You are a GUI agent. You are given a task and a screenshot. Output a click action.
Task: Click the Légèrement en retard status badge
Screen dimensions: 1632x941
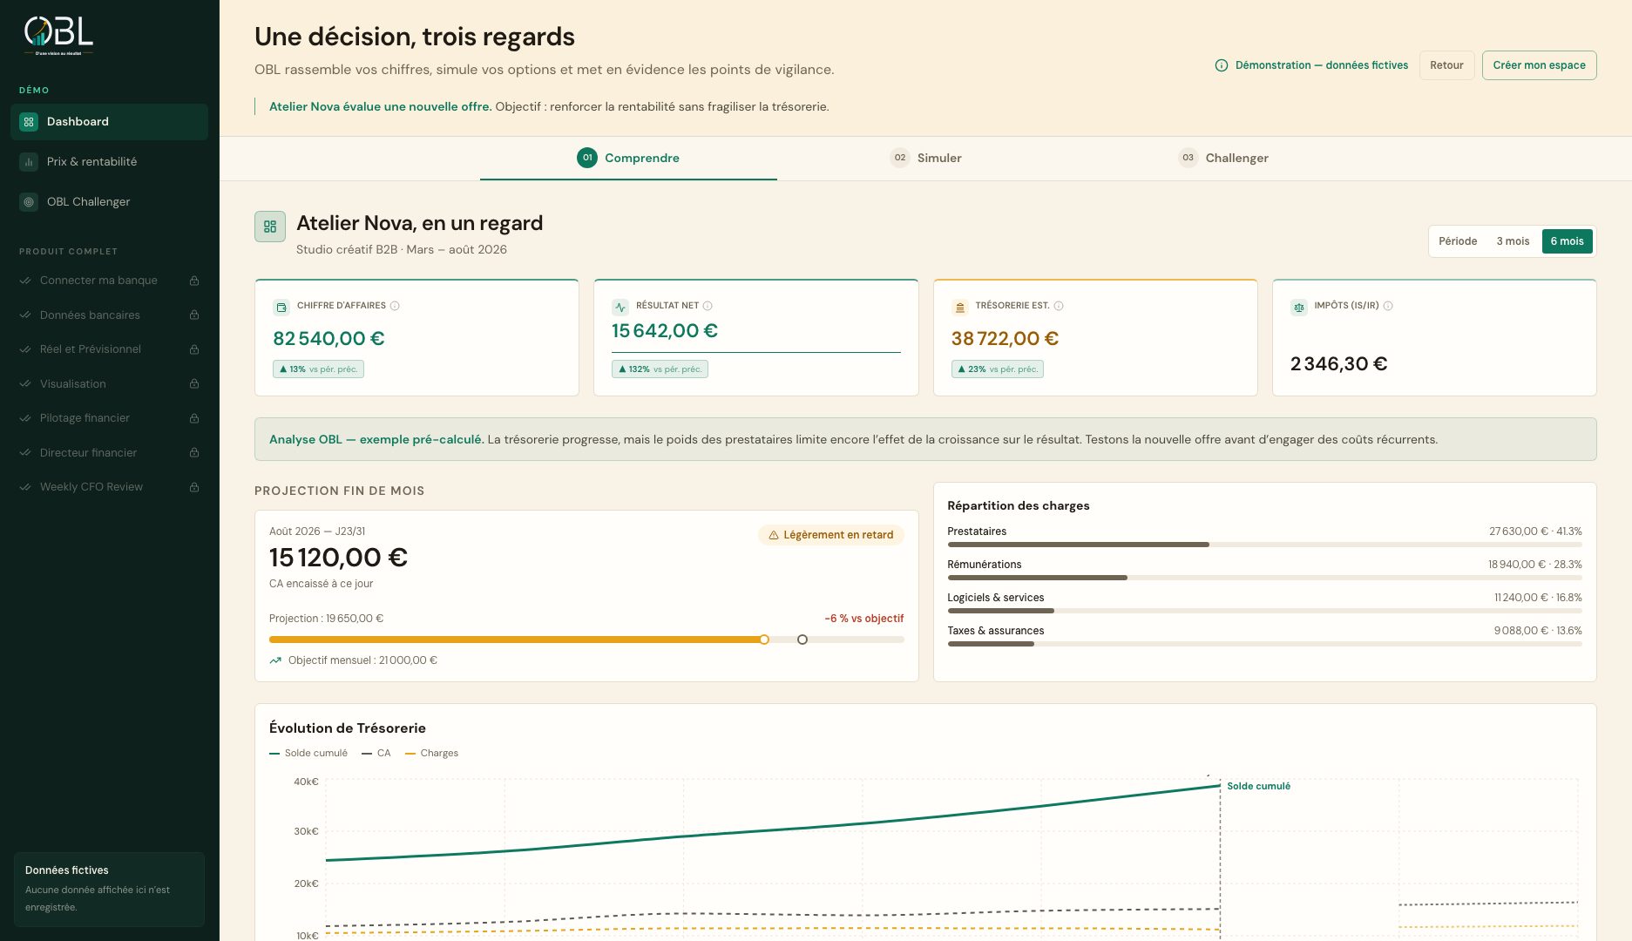click(831, 535)
